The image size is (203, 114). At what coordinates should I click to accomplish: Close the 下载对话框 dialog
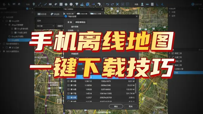(x=137, y=16)
